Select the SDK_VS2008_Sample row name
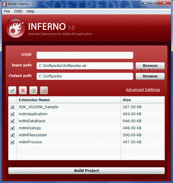 [39, 107]
